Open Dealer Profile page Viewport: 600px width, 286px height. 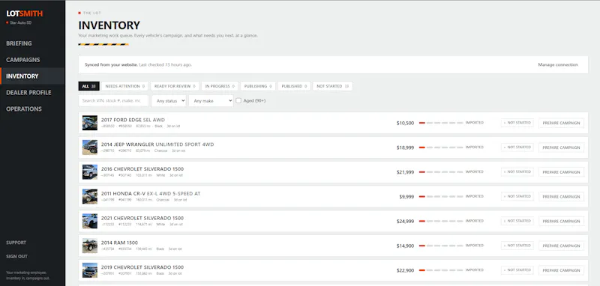28,92
